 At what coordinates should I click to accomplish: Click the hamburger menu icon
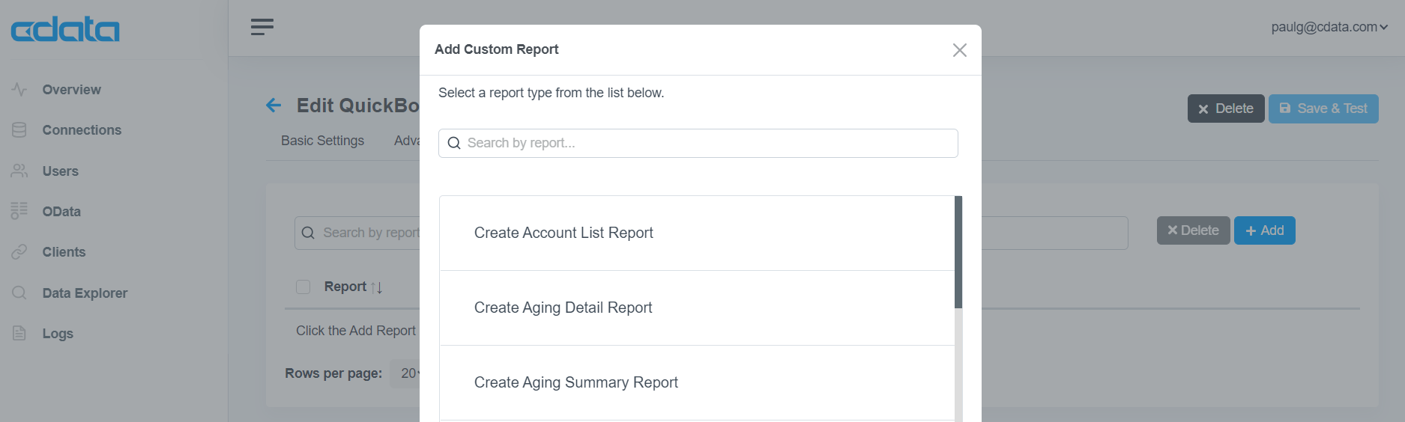click(x=262, y=27)
